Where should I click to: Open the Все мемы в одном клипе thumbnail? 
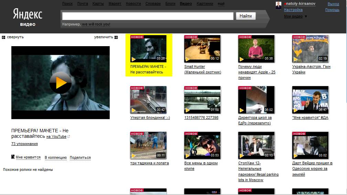[202, 145]
